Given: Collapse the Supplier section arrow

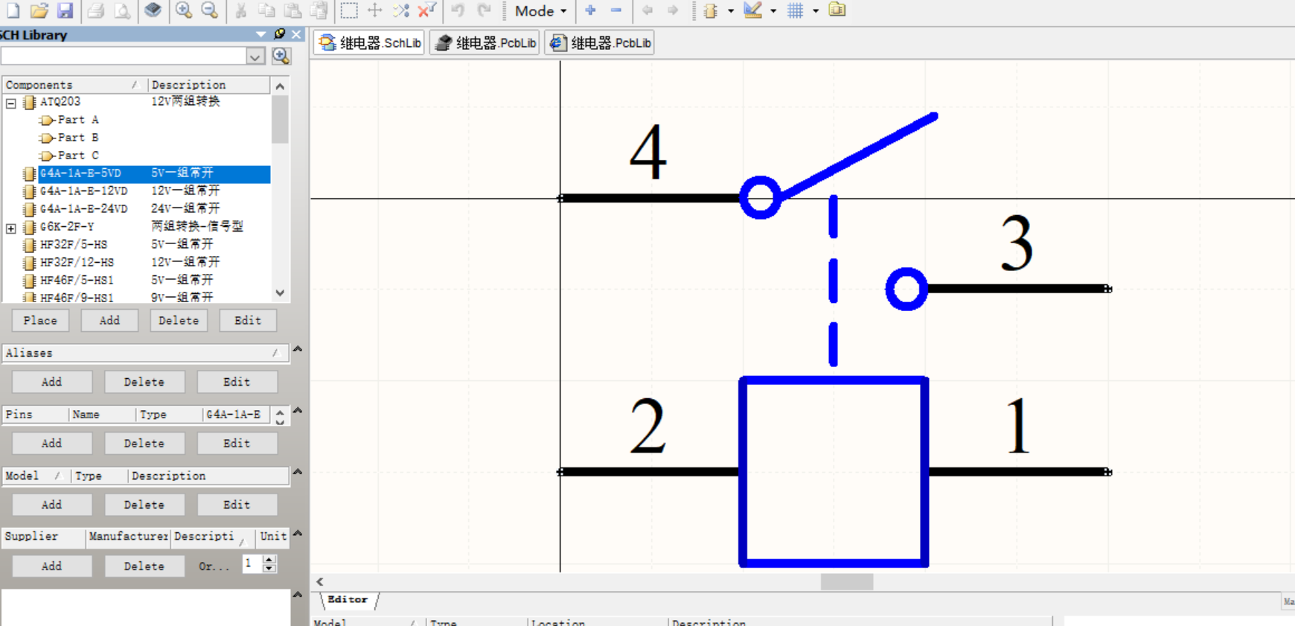Looking at the screenshot, I should pyautogui.click(x=298, y=533).
